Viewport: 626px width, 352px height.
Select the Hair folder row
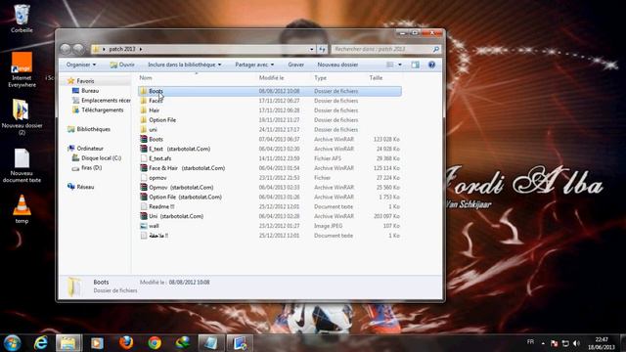270,110
